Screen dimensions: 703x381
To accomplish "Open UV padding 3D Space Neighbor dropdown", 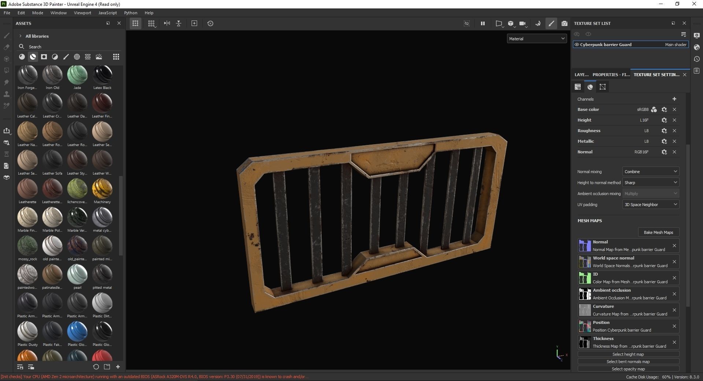I will click(x=651, y=205).
